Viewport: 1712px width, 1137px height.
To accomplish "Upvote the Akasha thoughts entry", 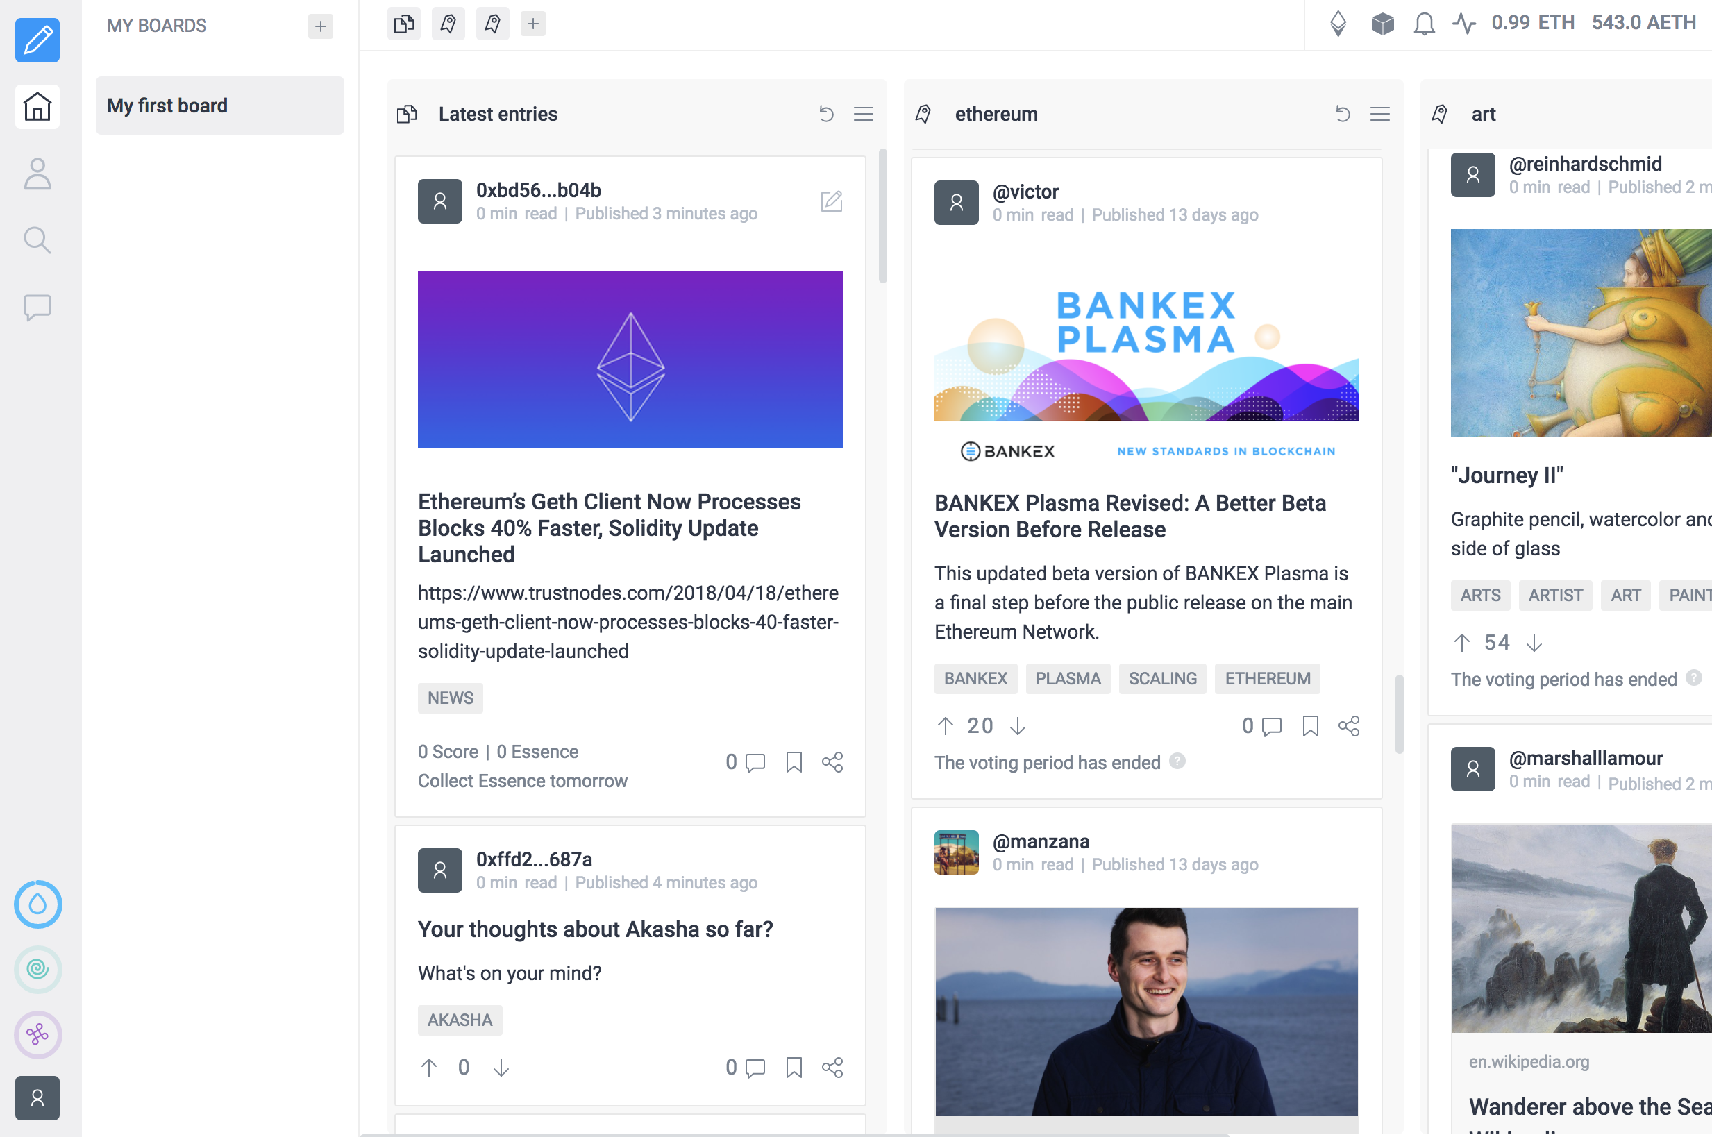I will [428, 1068].
